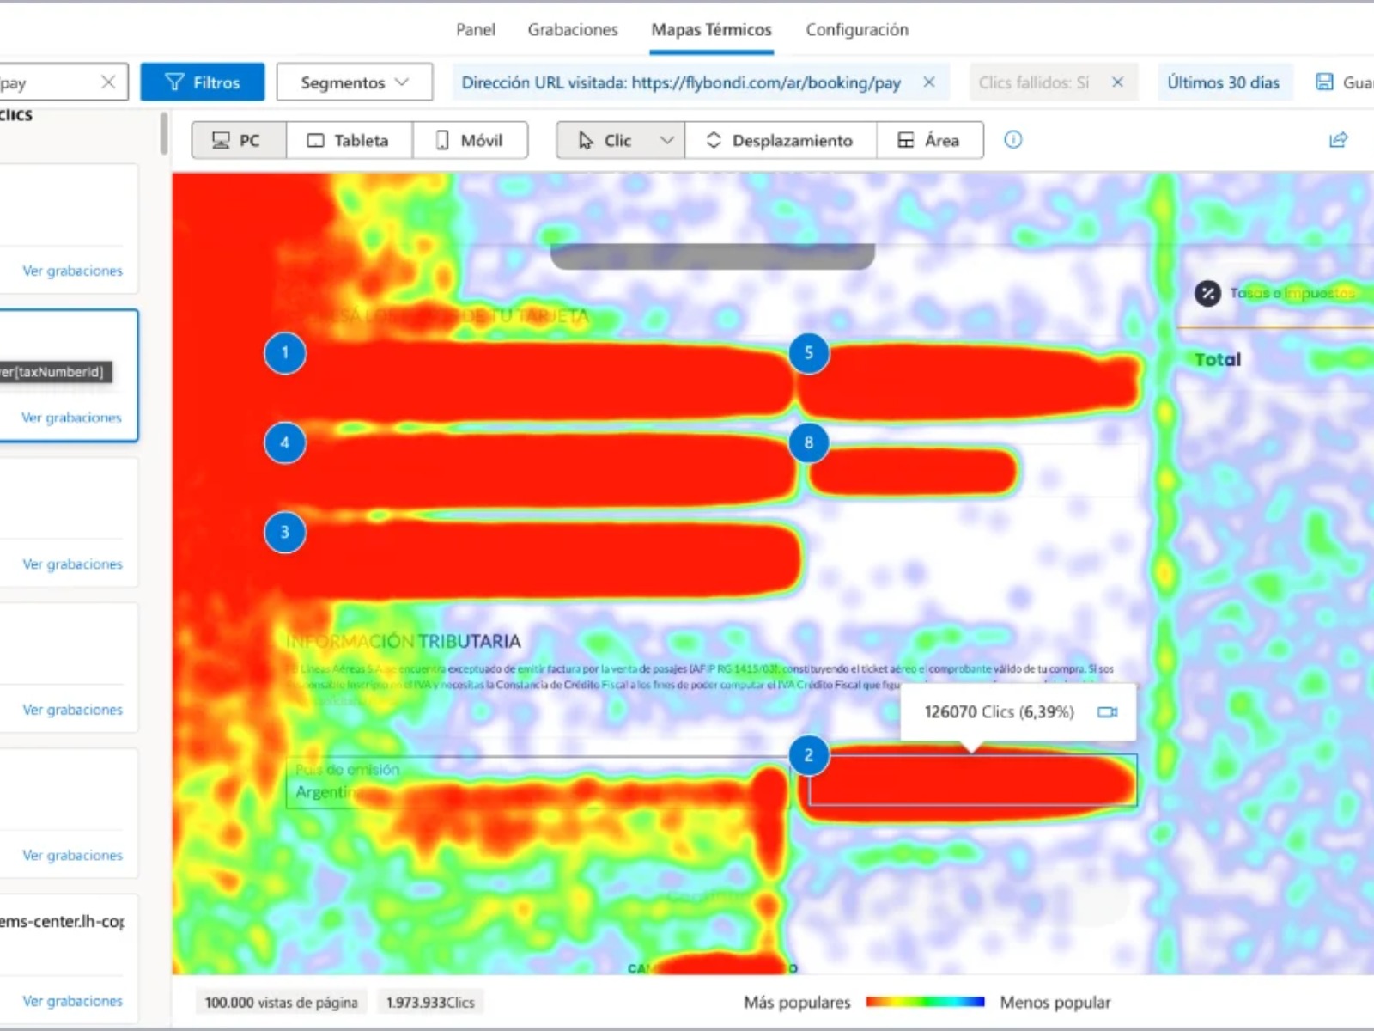
Task: Click heatmap marker number 2
Action: [808, 756]
